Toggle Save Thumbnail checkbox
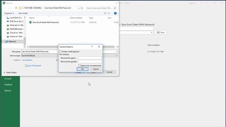 point(26,66)
